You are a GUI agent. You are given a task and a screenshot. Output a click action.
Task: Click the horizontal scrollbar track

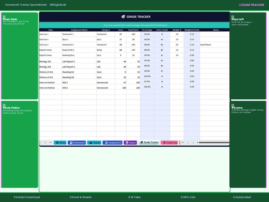point(214,142)
